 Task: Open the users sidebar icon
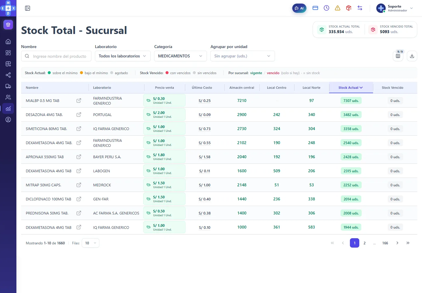click(x=8, y=97)
